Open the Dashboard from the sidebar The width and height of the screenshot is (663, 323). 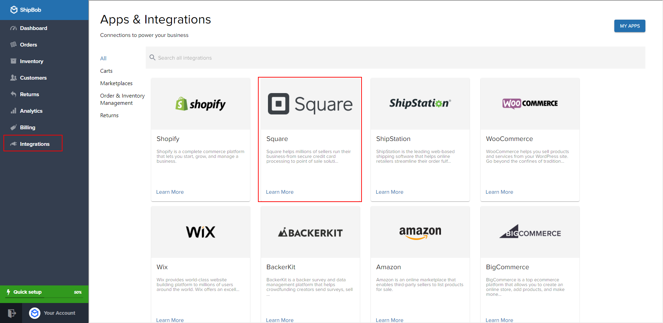click(33, 28)
